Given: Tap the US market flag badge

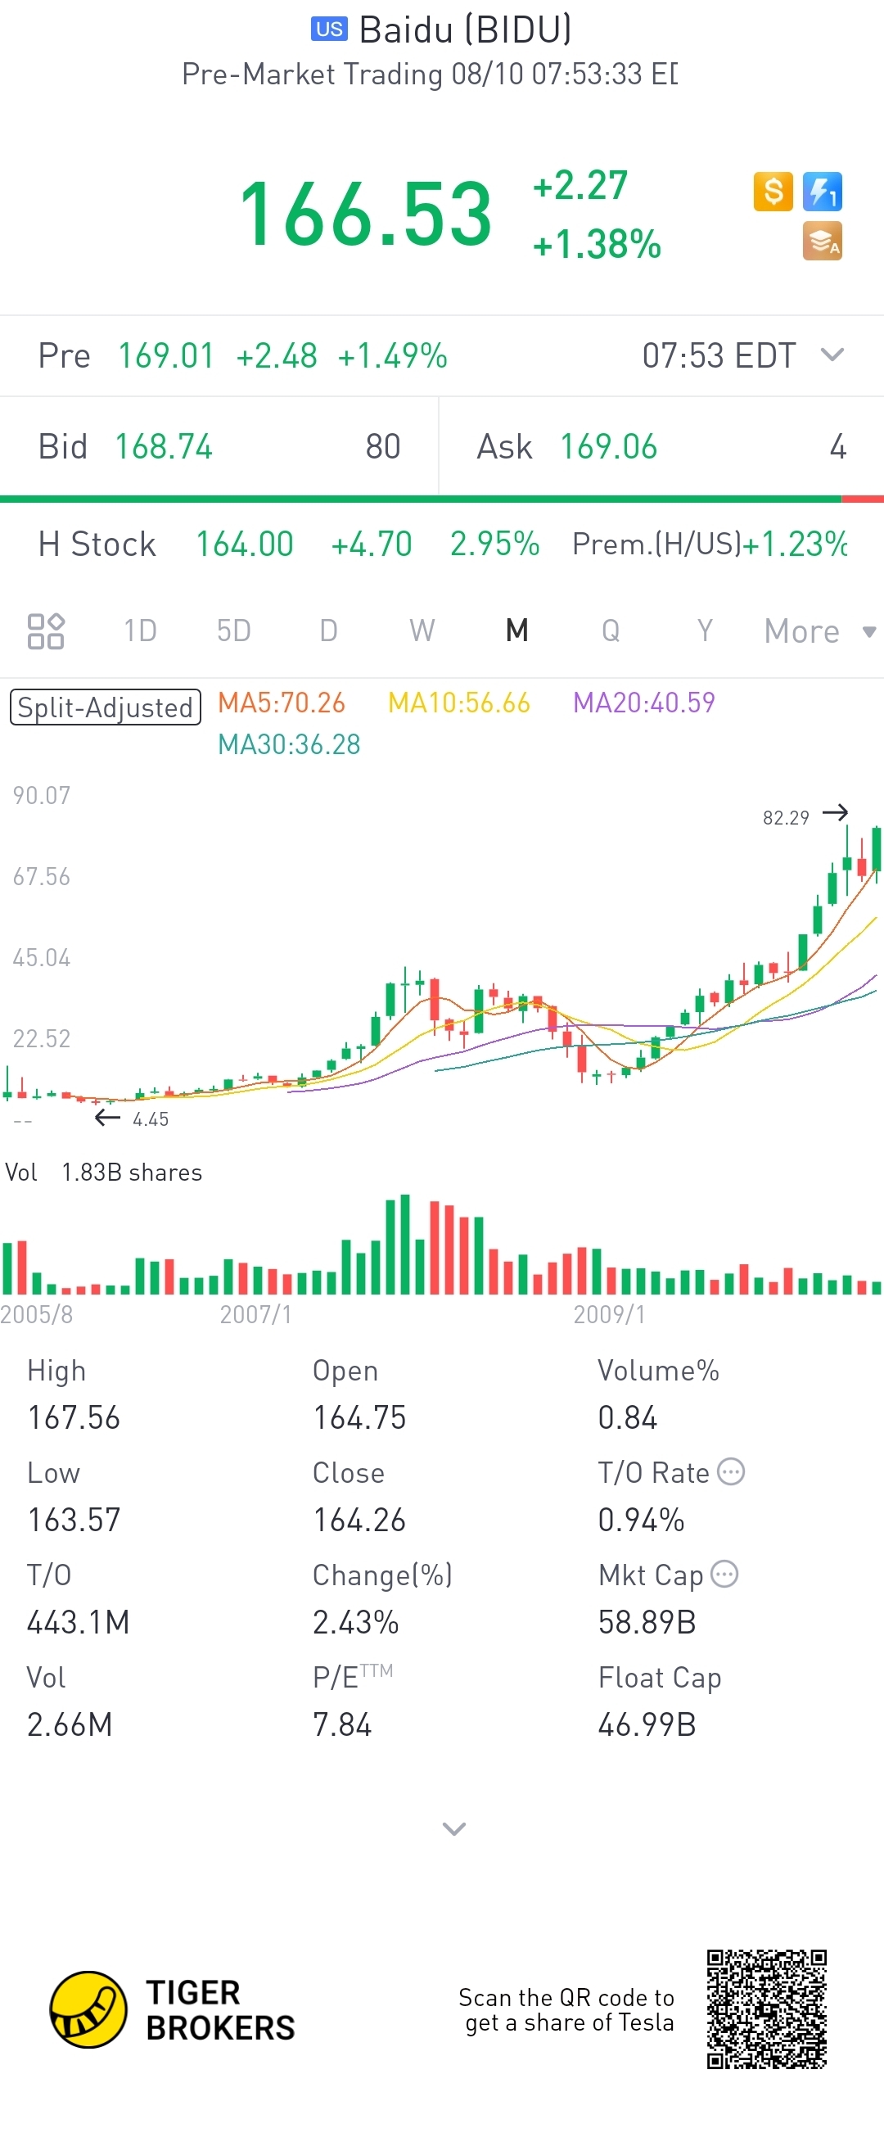Looking at the screenshot, I should point(329,29).
